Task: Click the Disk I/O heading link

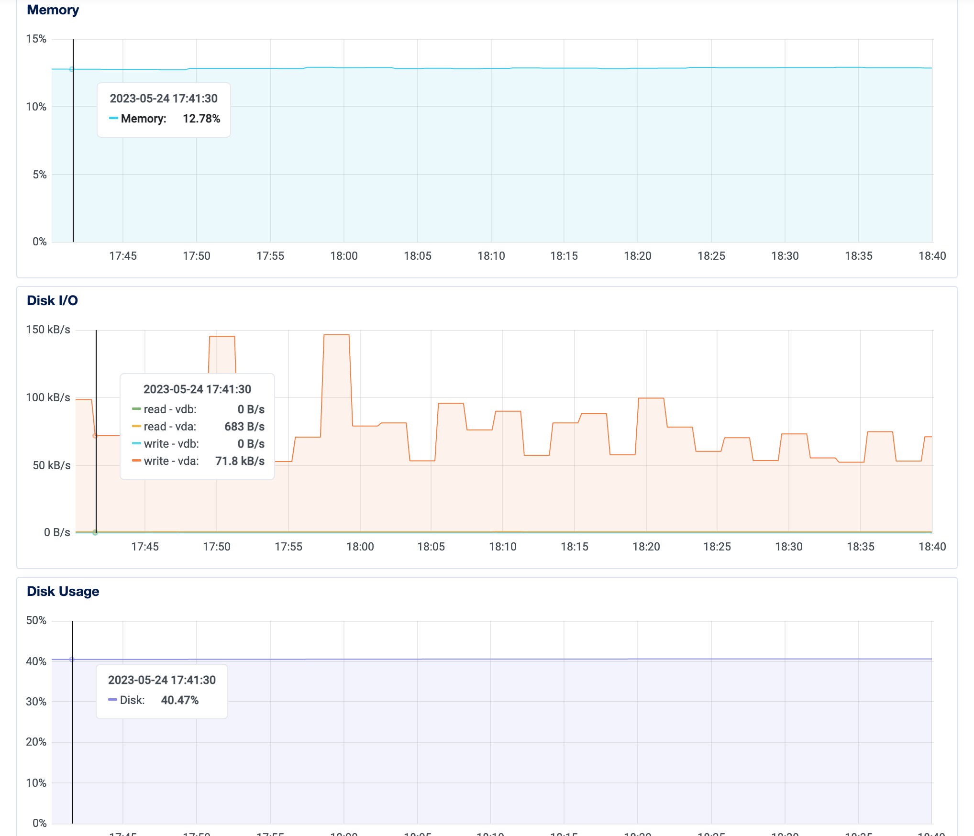Action: [x=52, y=300]
